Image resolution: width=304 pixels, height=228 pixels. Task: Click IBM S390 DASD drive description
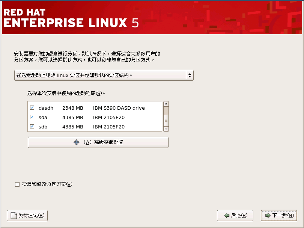coord(119,108)
